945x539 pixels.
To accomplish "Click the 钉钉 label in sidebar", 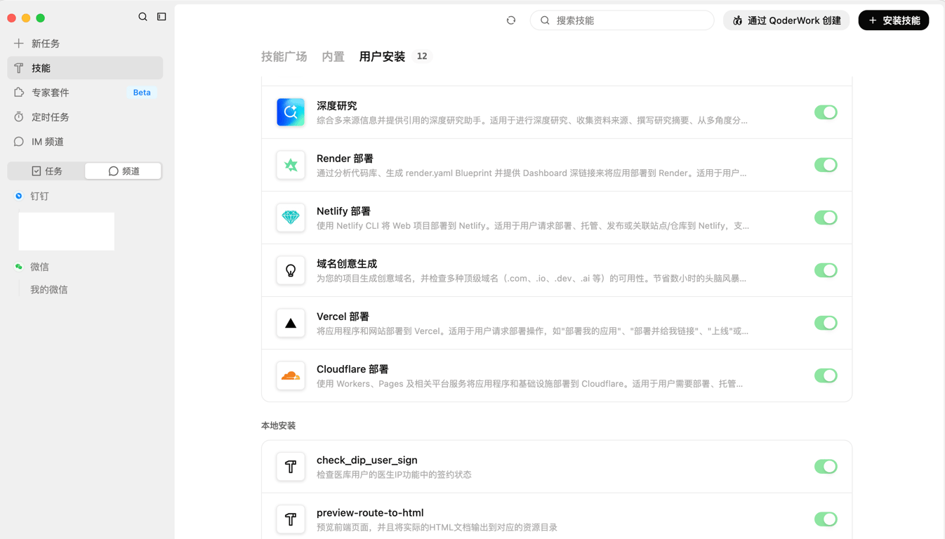I will (x=39, y=197).
